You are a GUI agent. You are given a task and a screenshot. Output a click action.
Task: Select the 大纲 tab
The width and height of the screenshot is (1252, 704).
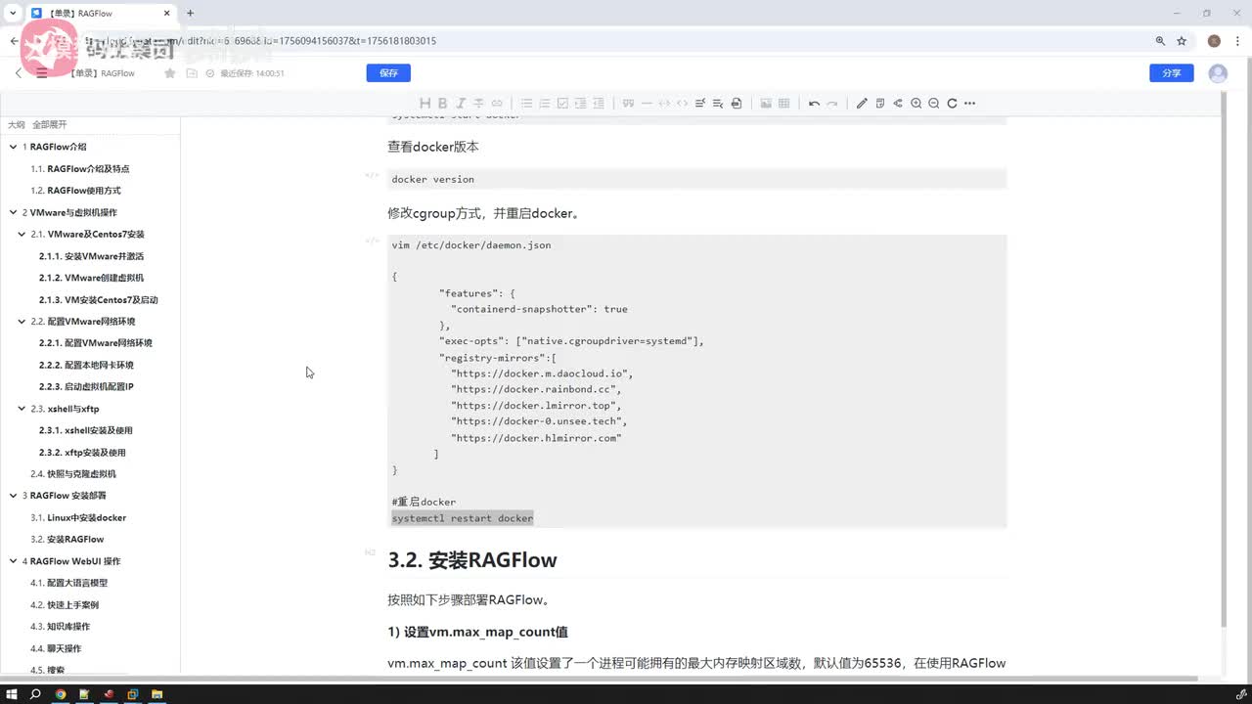pyautogui.click(x=16, y=125)
